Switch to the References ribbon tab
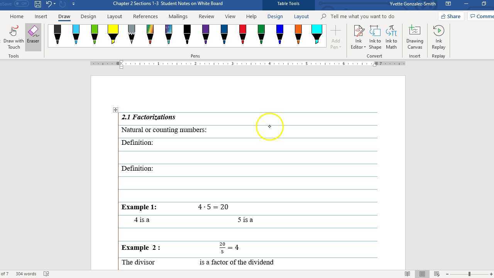This screenshot has width=494, height=278. [x=145, y=16]
